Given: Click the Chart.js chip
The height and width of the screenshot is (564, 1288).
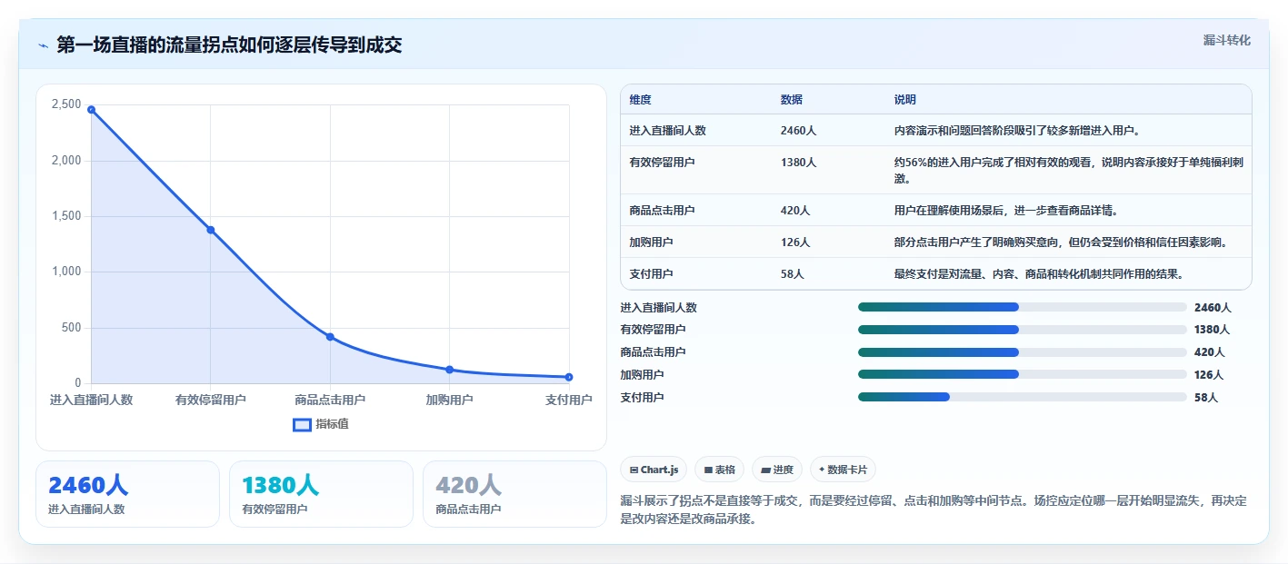Looking at the screenshot, I should click(654, 470).
